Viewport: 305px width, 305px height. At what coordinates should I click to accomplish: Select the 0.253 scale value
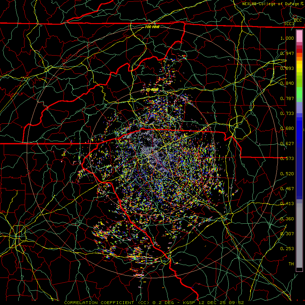click(x=287, y=249)
